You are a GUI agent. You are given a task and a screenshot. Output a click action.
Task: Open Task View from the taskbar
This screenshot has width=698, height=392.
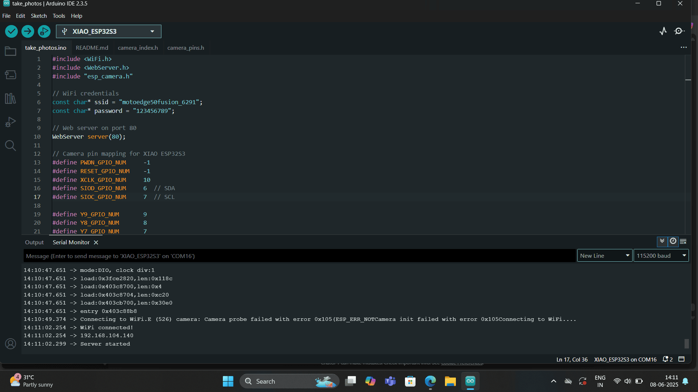[x=350, y=381]
